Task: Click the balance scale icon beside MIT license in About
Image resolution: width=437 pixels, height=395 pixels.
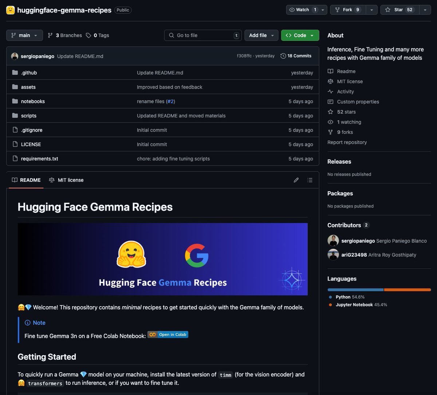Action: coord(330,81)
